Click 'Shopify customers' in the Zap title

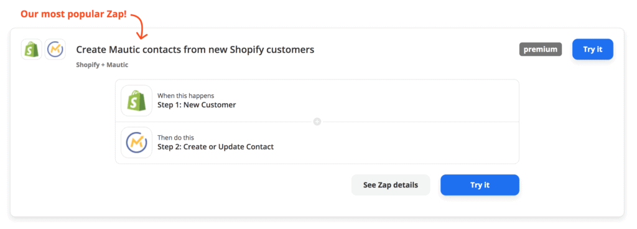[x=272, y=50]
